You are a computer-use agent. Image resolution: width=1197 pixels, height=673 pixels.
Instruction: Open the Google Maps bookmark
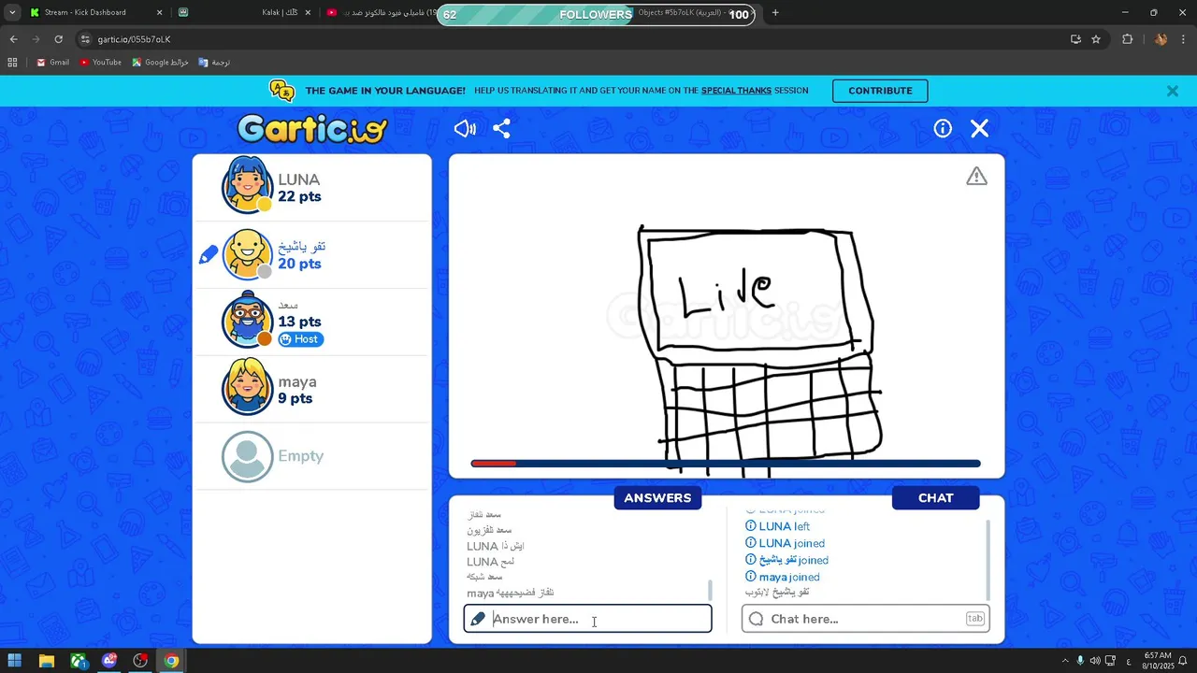click(x=160, y=63)
